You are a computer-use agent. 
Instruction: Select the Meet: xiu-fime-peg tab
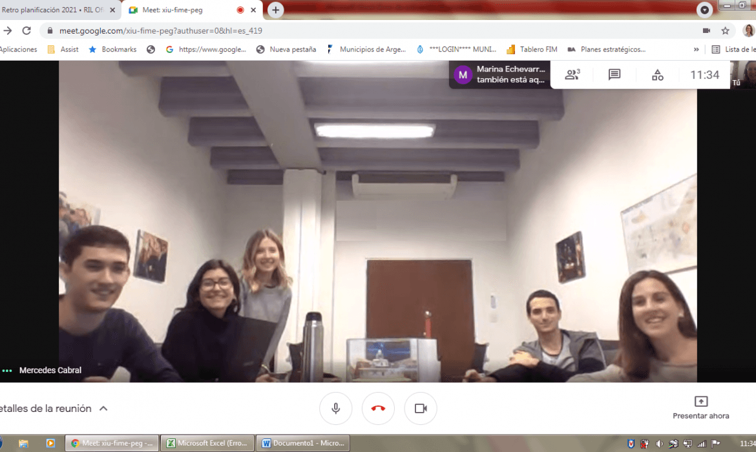pyautogui.click(x=181, y=10)
